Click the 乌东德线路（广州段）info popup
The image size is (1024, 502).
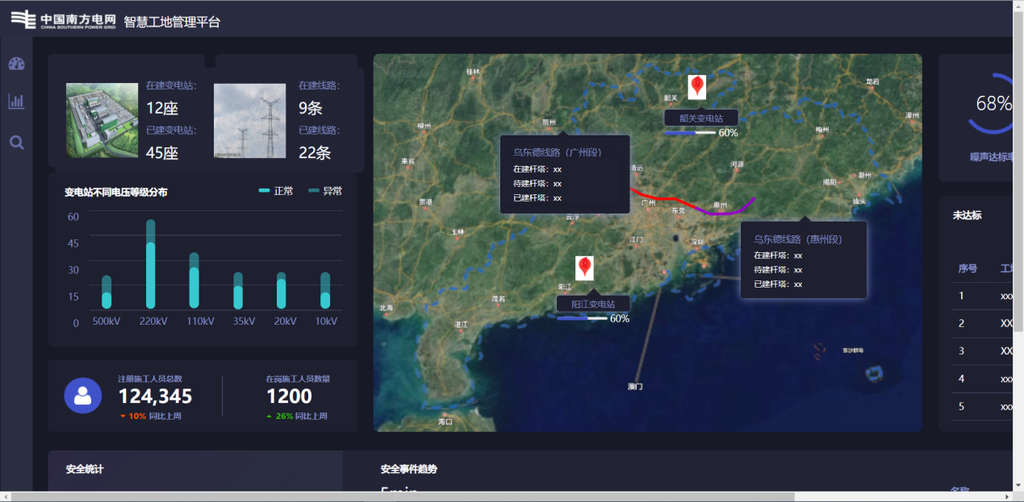point(564,174)
